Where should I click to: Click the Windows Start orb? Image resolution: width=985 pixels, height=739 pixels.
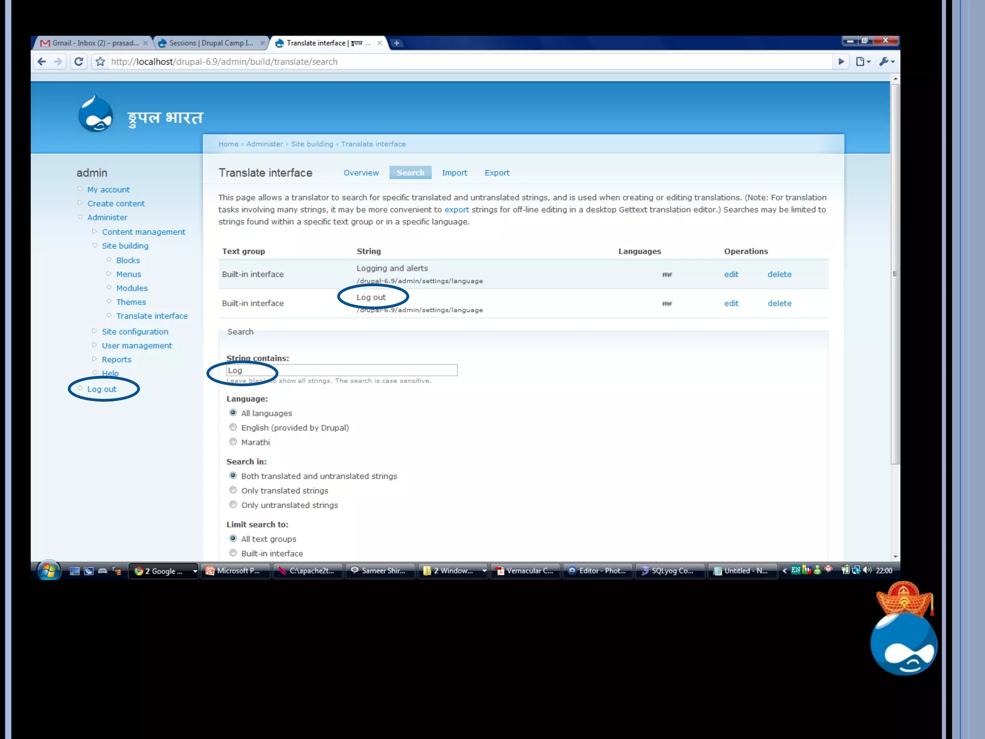tap(49, 571)
